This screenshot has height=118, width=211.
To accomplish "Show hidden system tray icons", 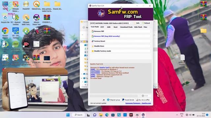I will click(x=177, y=115).
